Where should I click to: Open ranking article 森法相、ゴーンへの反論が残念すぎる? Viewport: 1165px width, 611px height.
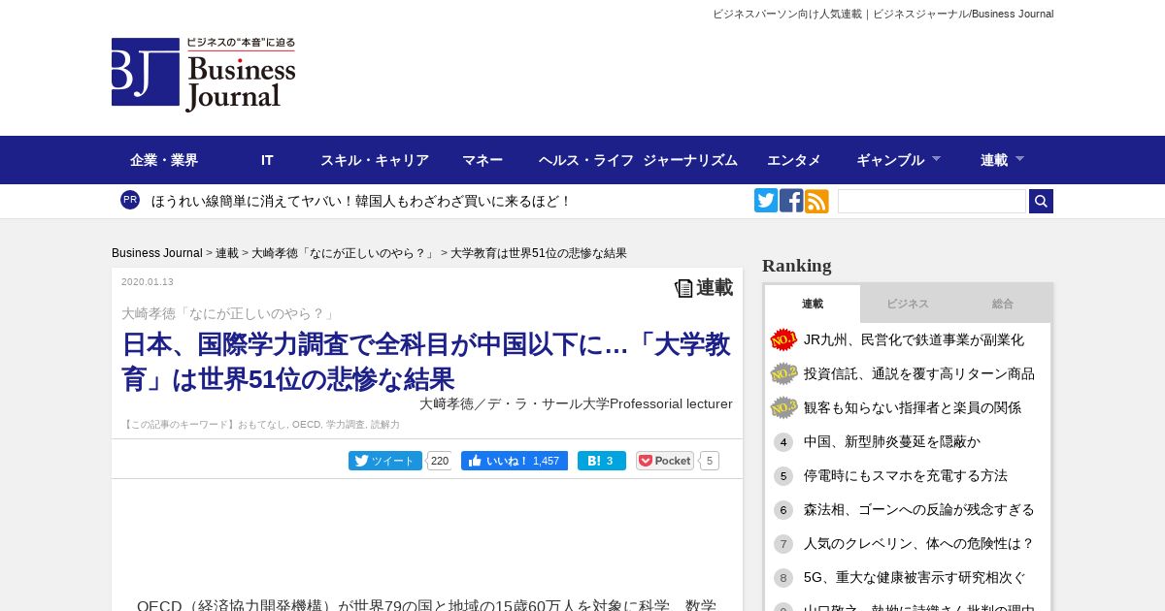click(919, 509)
